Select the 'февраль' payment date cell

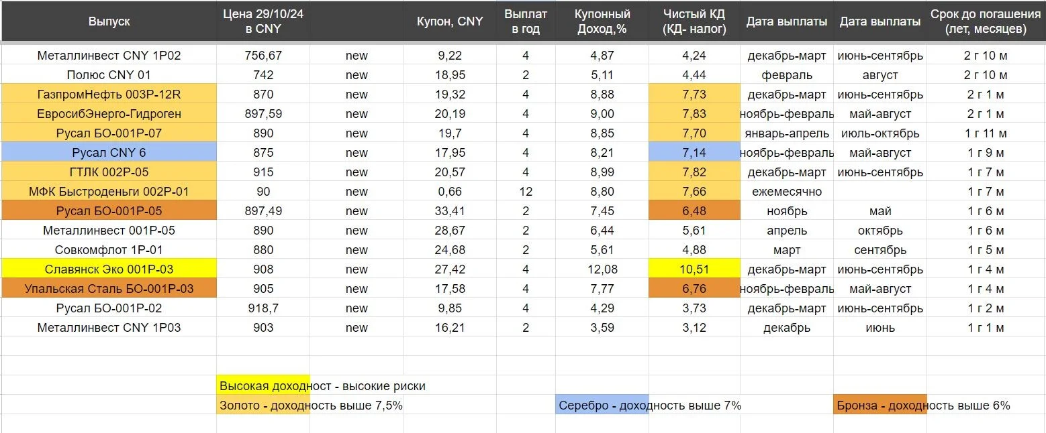point(787,75)
